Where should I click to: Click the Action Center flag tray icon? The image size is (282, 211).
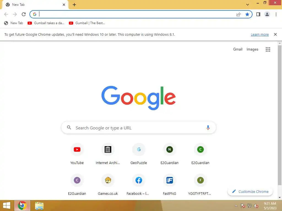pos(243,206)
